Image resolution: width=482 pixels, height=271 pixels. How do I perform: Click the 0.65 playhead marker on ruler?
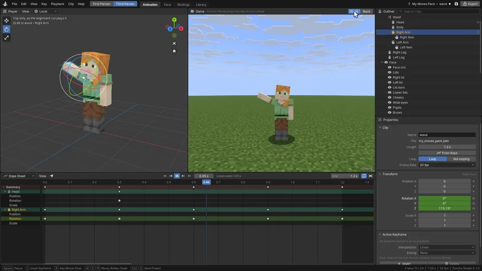click(x=206, y=182)
